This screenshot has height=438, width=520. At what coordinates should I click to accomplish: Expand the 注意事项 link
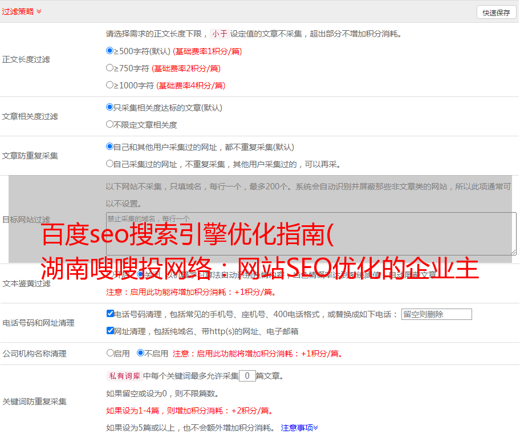[299, 428]
